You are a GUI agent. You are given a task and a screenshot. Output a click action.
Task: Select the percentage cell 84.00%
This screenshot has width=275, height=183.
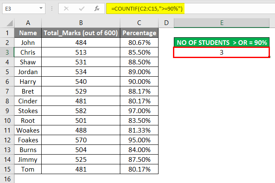click(139, 150)
